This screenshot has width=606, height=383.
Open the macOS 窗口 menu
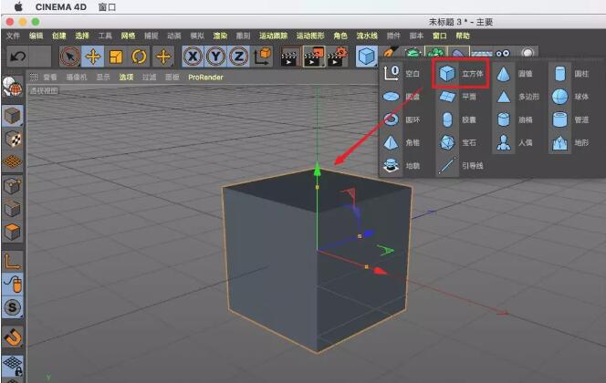[107, 6]
